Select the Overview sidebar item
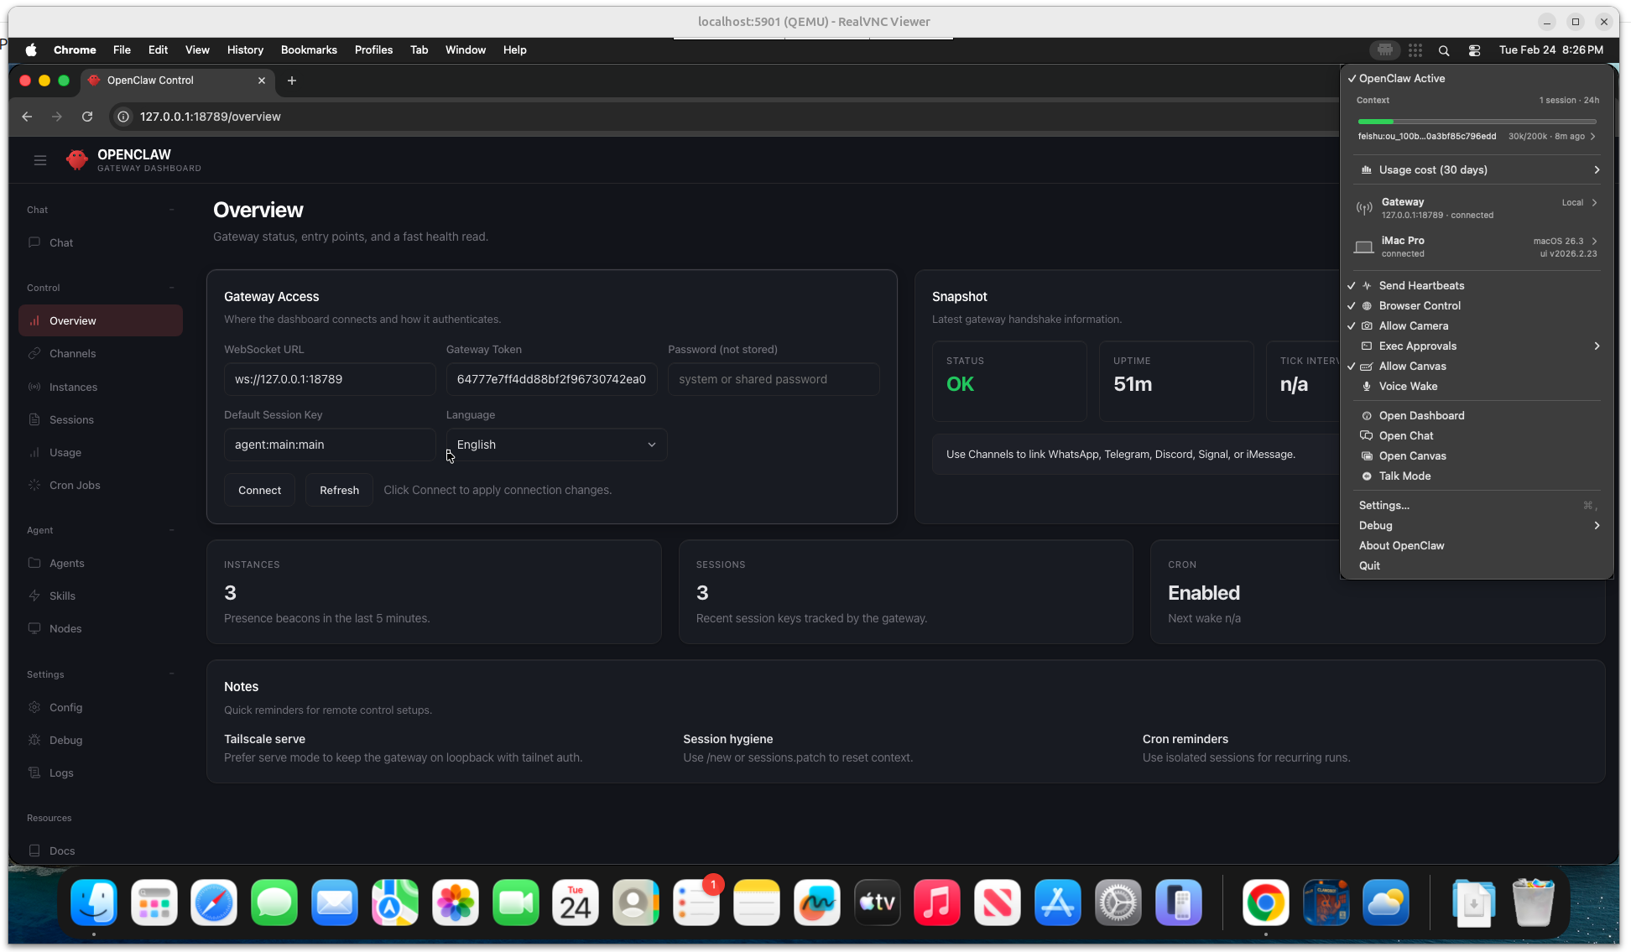 click(x=101, y=320)
